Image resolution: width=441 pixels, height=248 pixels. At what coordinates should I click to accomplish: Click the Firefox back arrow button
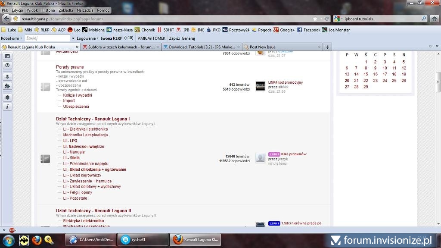pyautogui.click(x=6, y=19)
